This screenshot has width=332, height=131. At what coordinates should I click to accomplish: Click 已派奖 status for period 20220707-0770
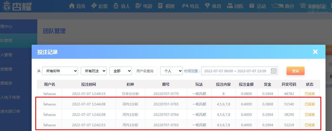click(x=310, y=94)
